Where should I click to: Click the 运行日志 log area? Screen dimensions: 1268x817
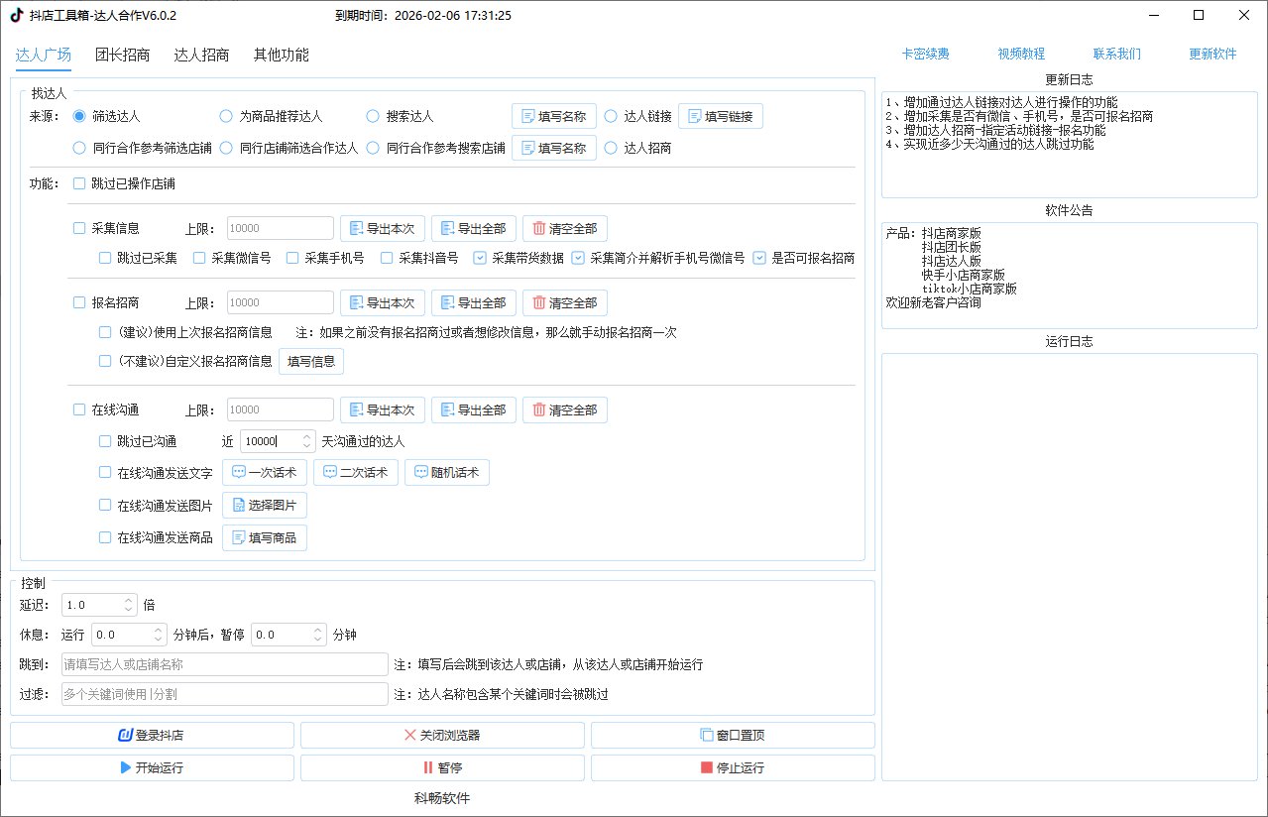tap(1069, 567)
